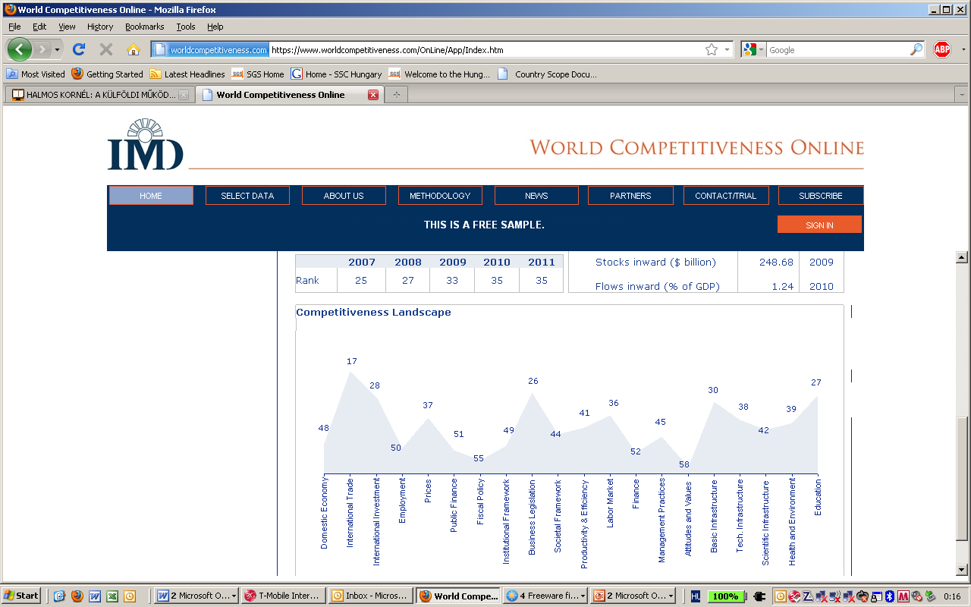Click the site identity box worldcompetitiveness.com

[x=210, y=50]
